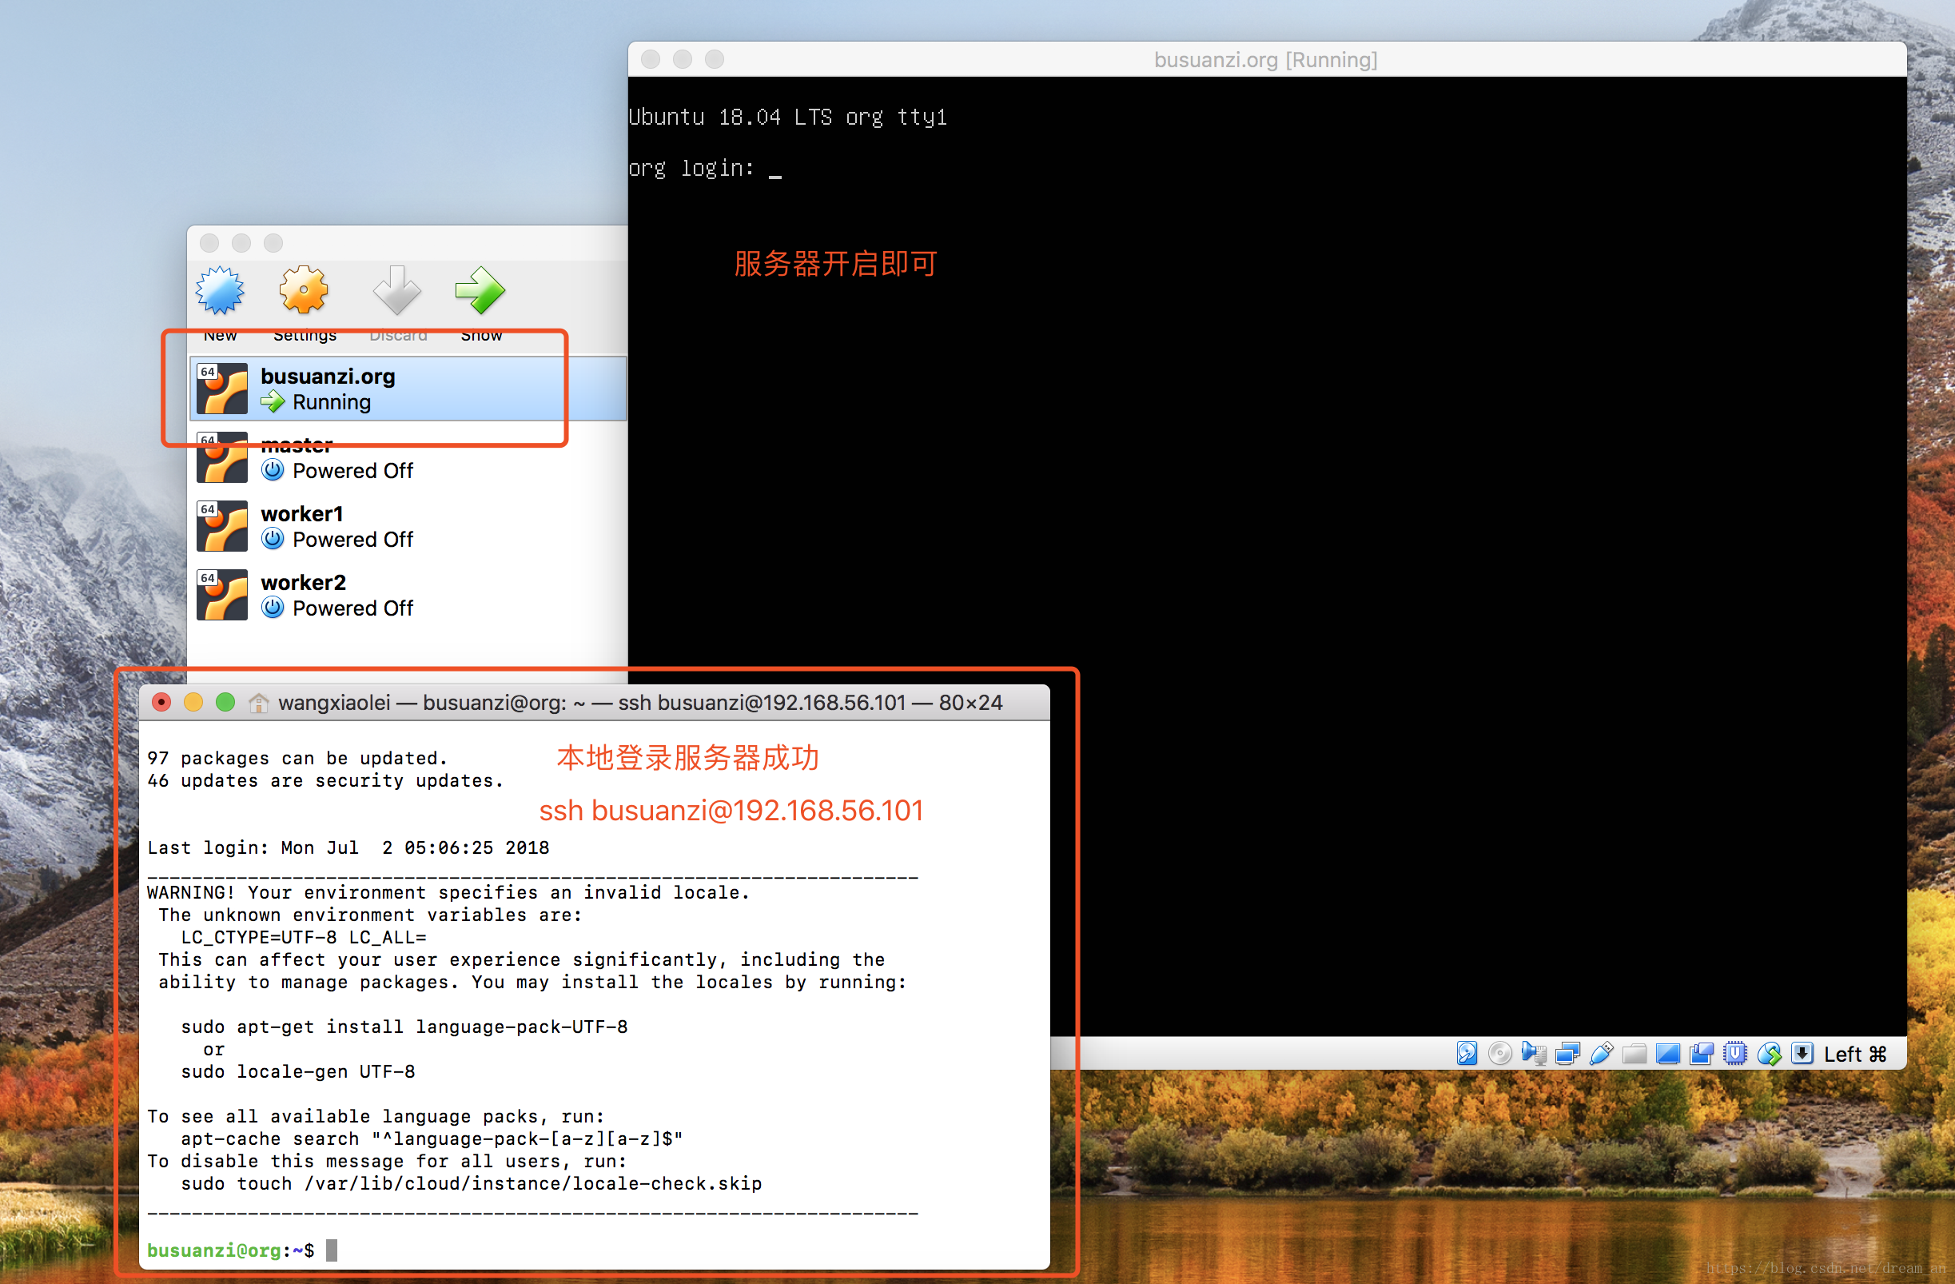The width and height of the screenshot is (1955, 1284).
Task: Click the 'Left ⌘' host key indicator
Action: 1855,1054
